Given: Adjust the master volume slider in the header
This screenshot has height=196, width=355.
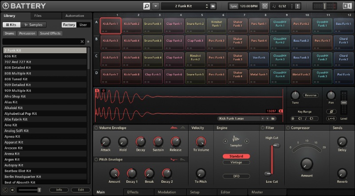Looking at the screenshot, I should pyautogui.click(x=324, y=6).
